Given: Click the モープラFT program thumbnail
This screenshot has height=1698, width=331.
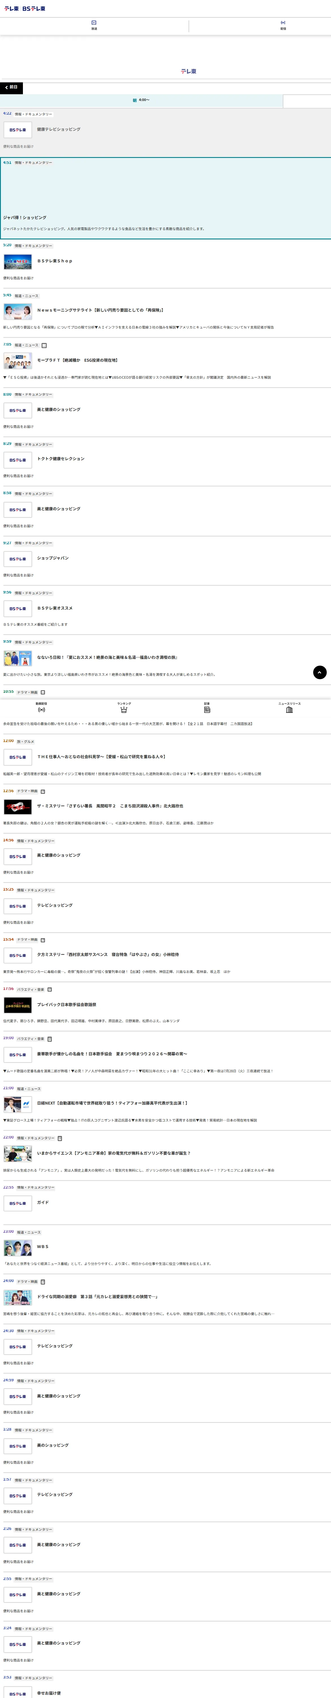Looking at the screenshot, I should 18,361.
